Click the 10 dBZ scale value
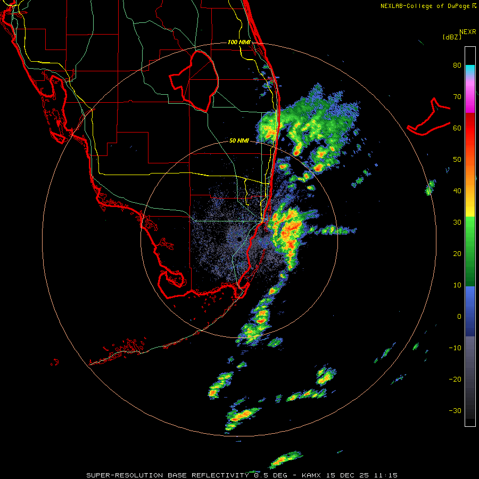The width and height of the screenshot is (479, 479). coord(457,285)
